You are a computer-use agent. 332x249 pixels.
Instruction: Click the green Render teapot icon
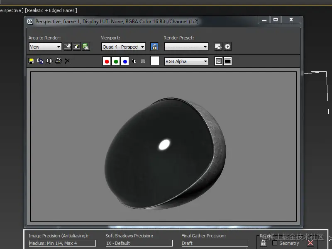point(86,46)
